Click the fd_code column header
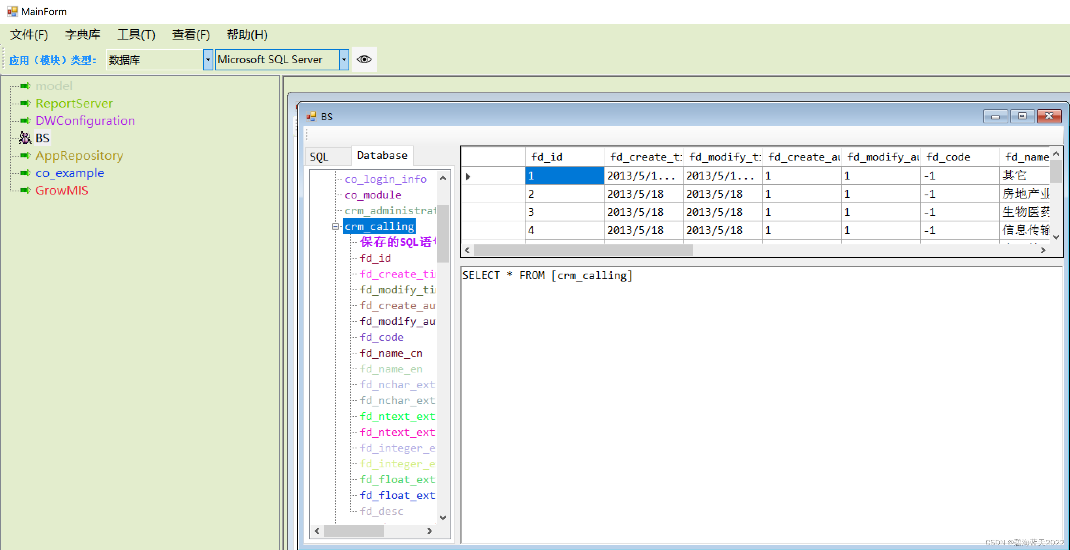Viewport: 1070px width, 550px height. coord(948,157)
